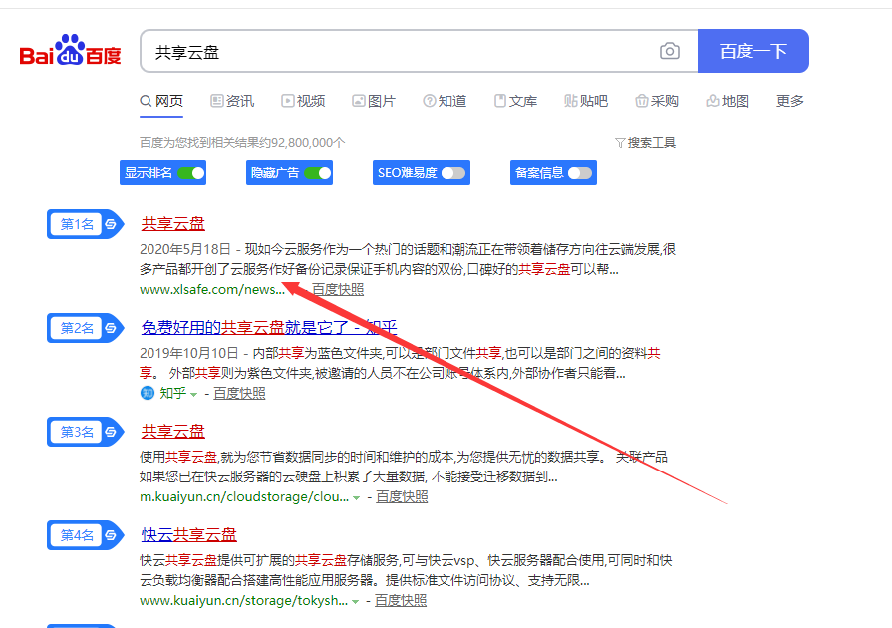
Task: Switch to the 采购 tab
Action: pos(657,102)
